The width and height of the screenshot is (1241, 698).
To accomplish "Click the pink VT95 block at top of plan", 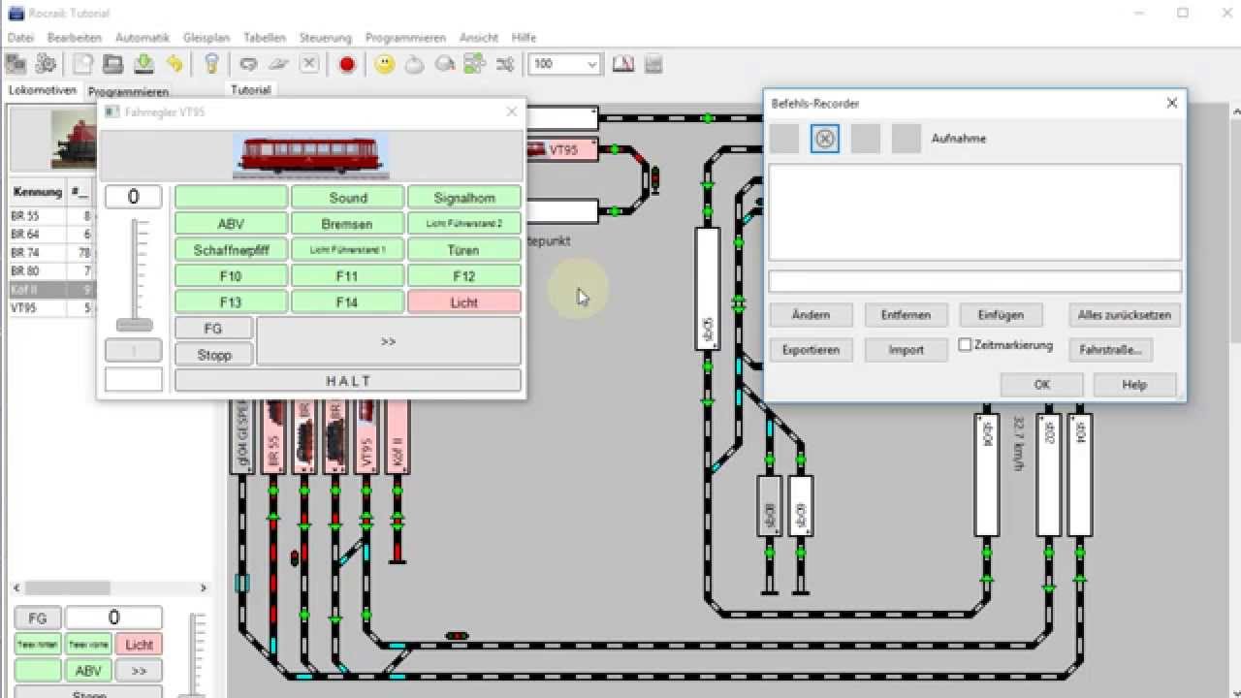I will point(561,150).
